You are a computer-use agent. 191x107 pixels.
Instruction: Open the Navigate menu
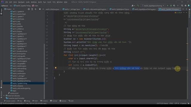21,2
